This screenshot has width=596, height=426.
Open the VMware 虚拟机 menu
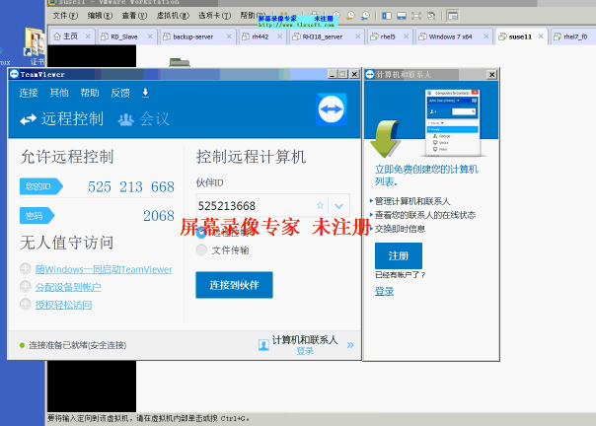click(173, 16)
